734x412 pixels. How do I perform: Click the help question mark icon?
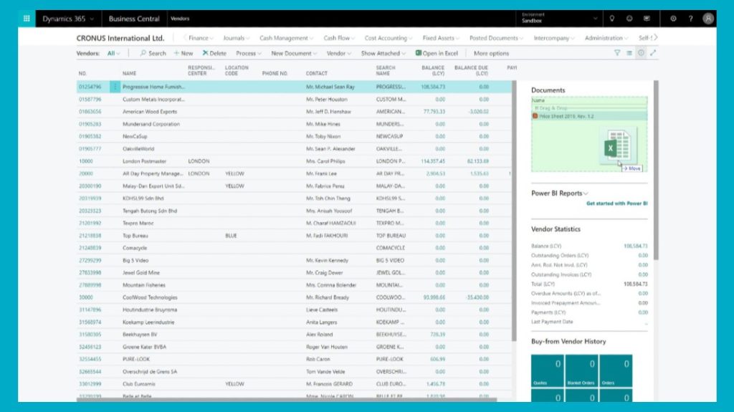[690, 19]
